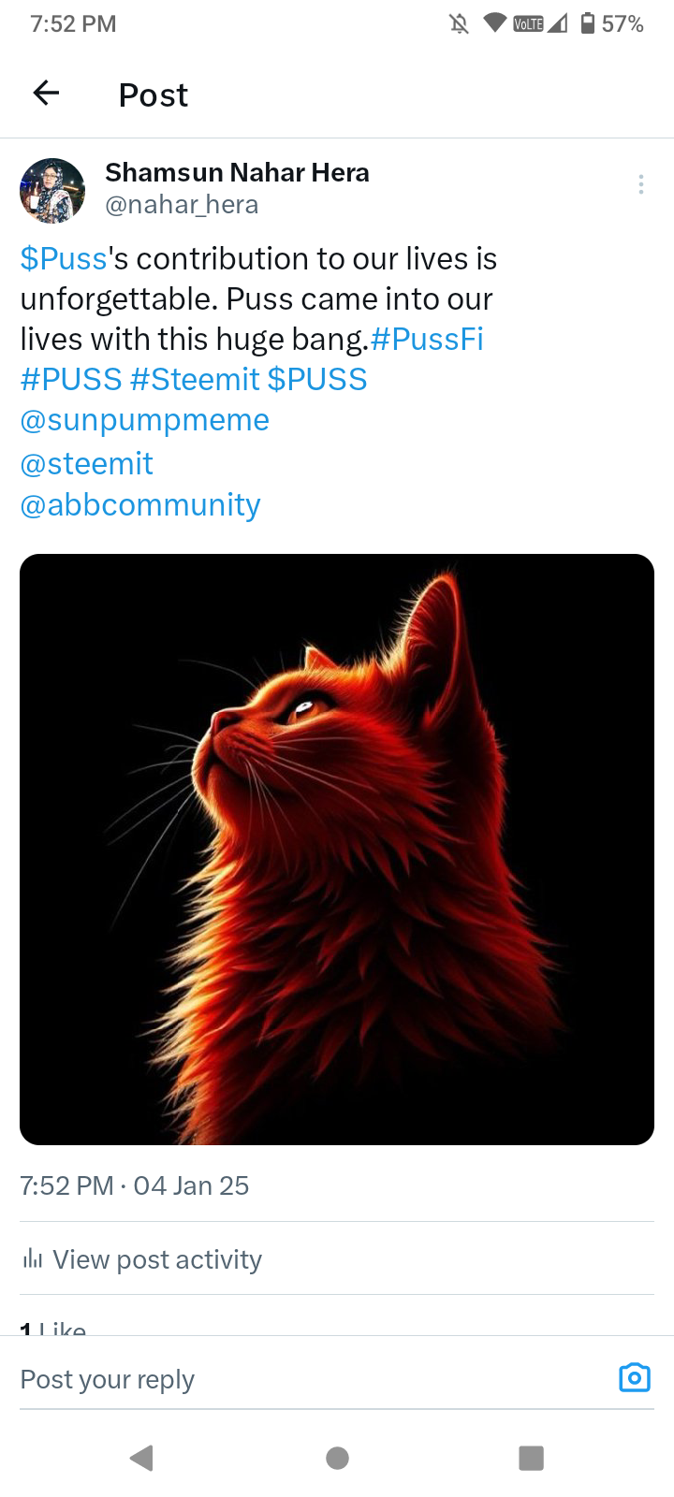Tap Android recent apps square button
Screen dimensions: 674x1497
click(x=531, y=1457)
